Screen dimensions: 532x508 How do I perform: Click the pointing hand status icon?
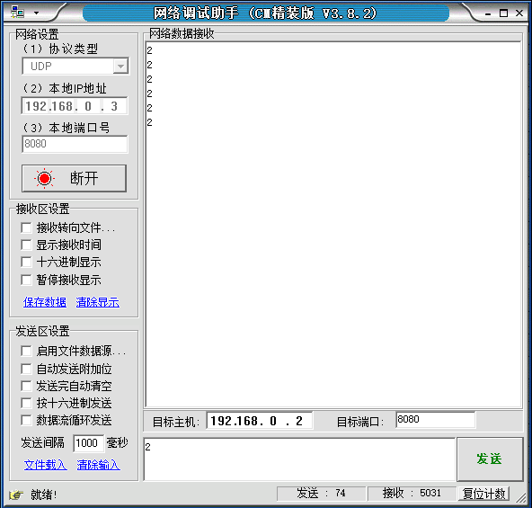pyautogui.click(x=16, y=495)
